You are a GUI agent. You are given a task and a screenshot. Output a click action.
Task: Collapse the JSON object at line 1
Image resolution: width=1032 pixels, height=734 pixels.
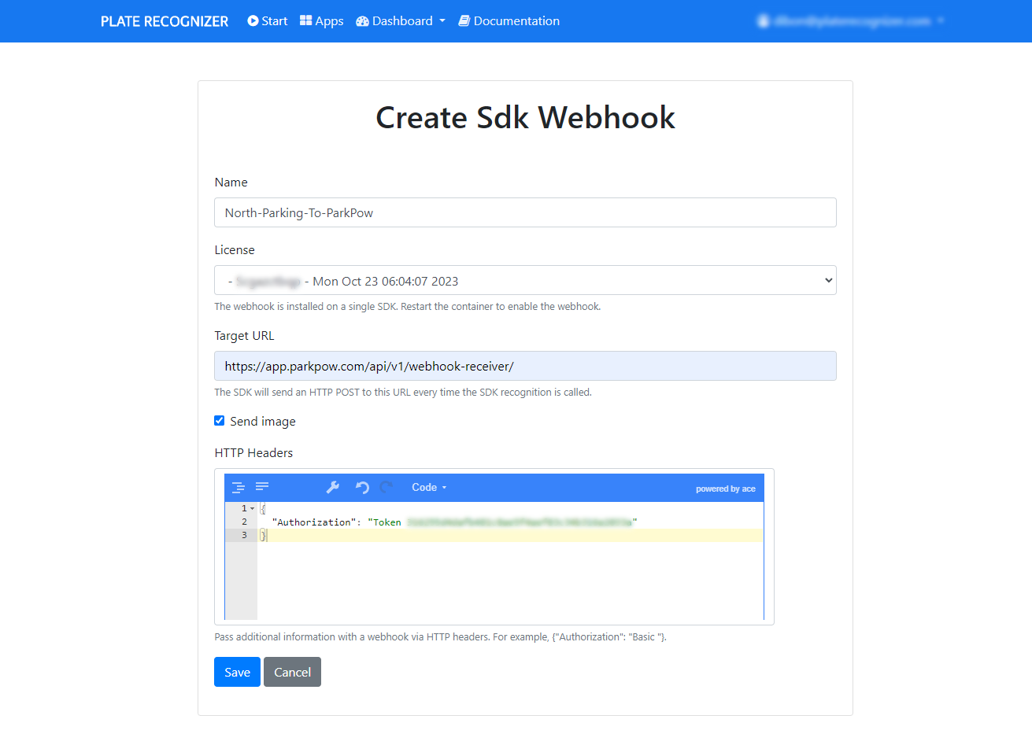click(x=252, y=509)
